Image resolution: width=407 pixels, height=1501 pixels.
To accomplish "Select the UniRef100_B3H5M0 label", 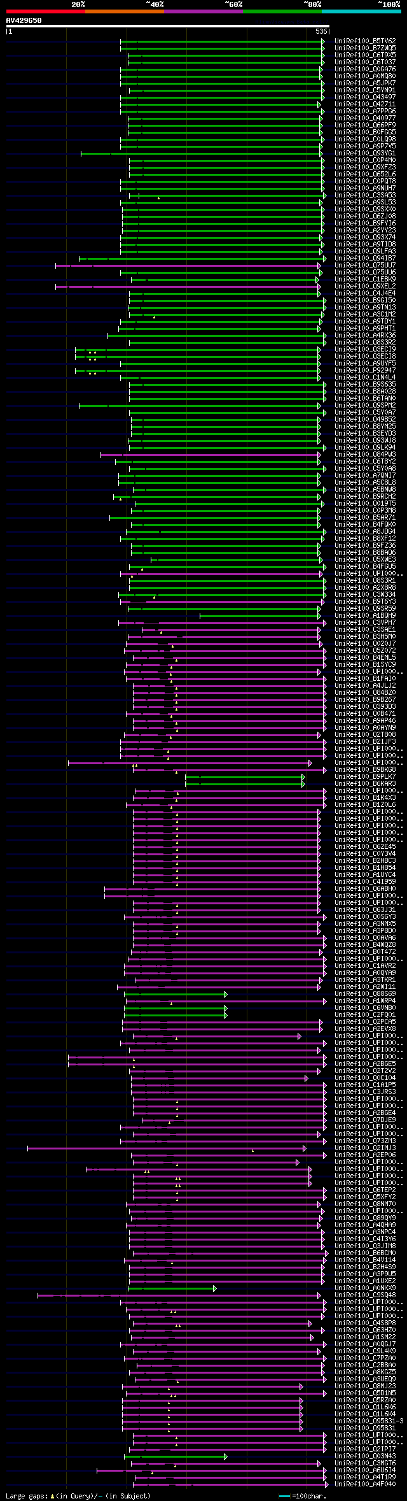I will (x=365, y=637).
